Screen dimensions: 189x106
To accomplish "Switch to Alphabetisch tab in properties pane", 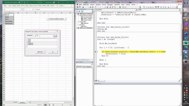I will 79,67.
